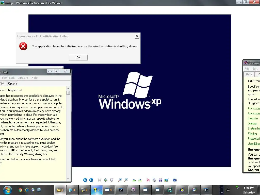Go to the next image in viewer
Viewport: 260px width, 195px height.
pyautogui.click(x=91, y=180)
